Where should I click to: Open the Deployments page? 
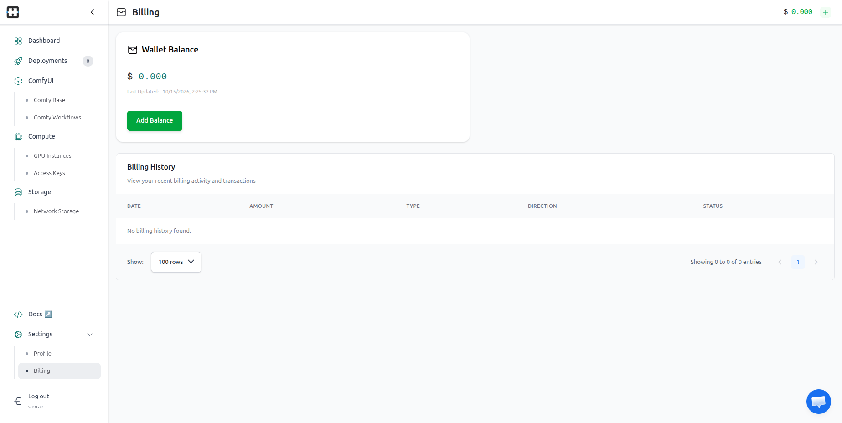(47, 61)
